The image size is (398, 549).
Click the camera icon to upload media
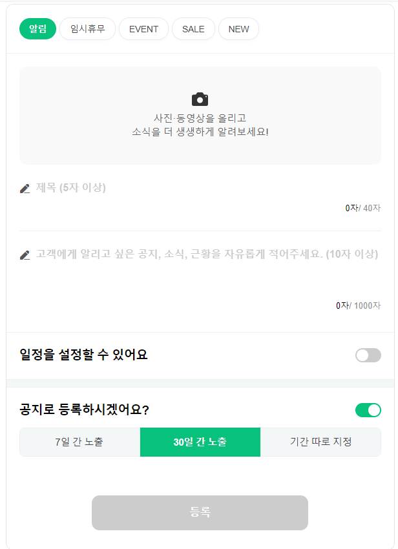200,99
